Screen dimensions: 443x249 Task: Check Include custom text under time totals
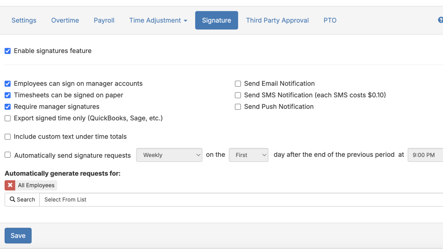(x=8, y=137)
